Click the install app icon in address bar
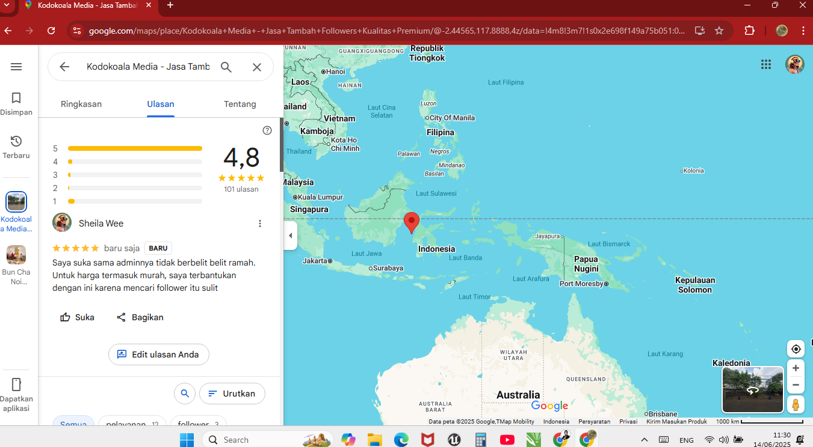 699,31
